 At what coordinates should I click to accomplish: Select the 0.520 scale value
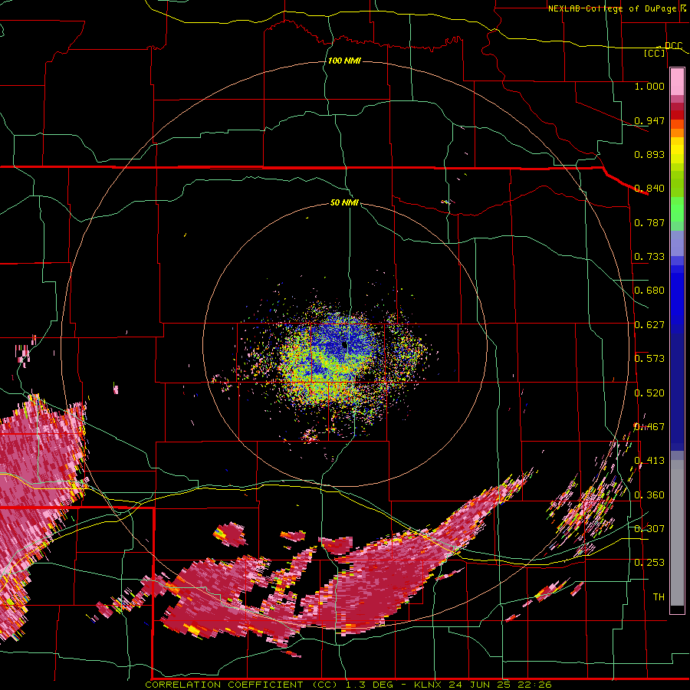(x=649, y=393)
